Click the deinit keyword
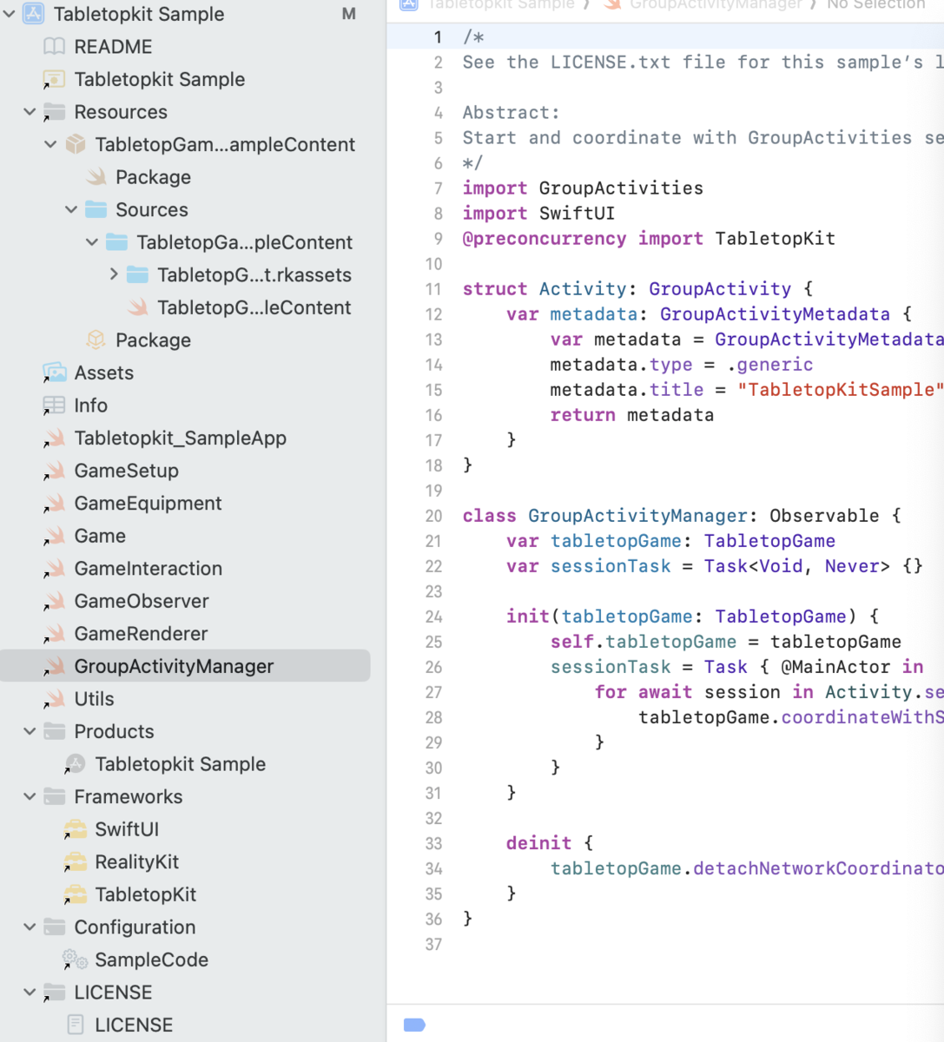 pyautogui.click(x=538, y=843)
